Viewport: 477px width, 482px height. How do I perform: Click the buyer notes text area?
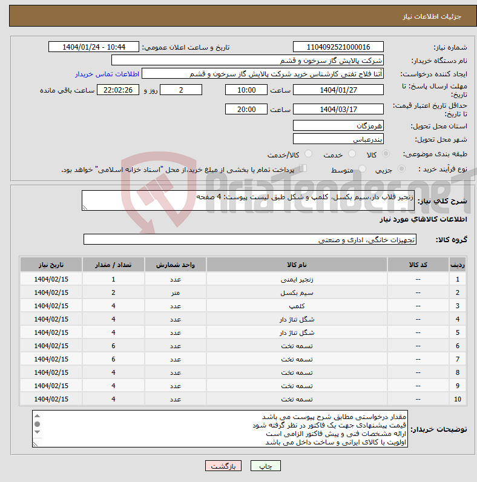pyautogui.click(x=220, y=429)
